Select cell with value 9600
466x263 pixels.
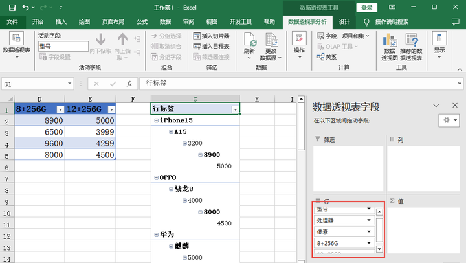[39, 143]
